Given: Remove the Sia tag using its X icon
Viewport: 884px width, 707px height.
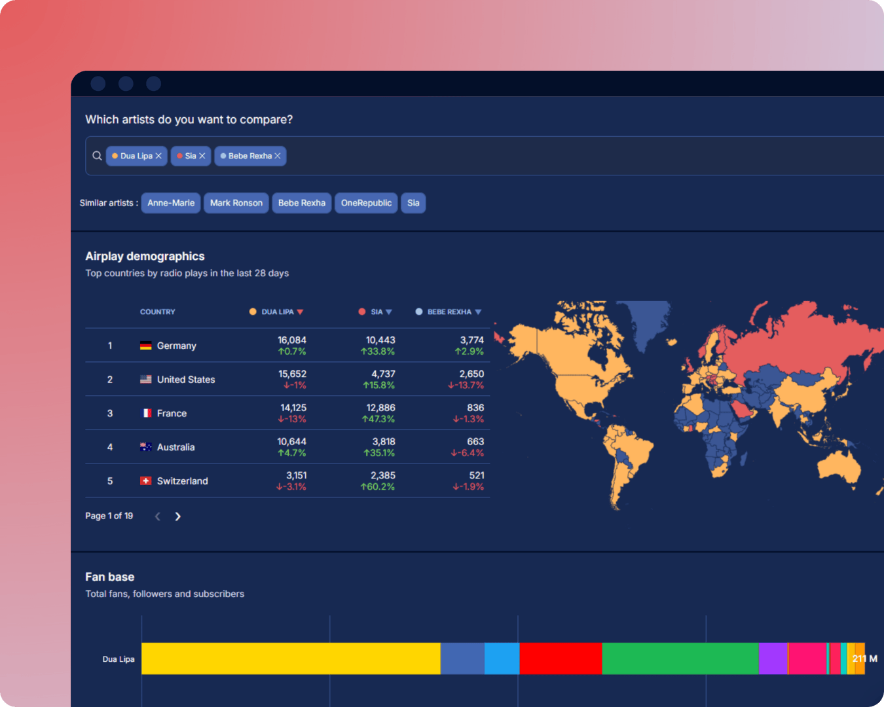Looking at the screenshot, I should click(x=202, y=156).
